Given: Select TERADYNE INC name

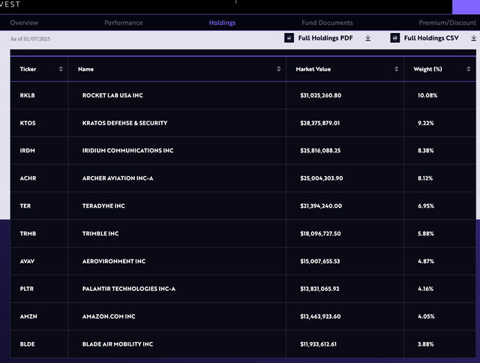Looking at the screenshot, I should (x=103, y=206).
